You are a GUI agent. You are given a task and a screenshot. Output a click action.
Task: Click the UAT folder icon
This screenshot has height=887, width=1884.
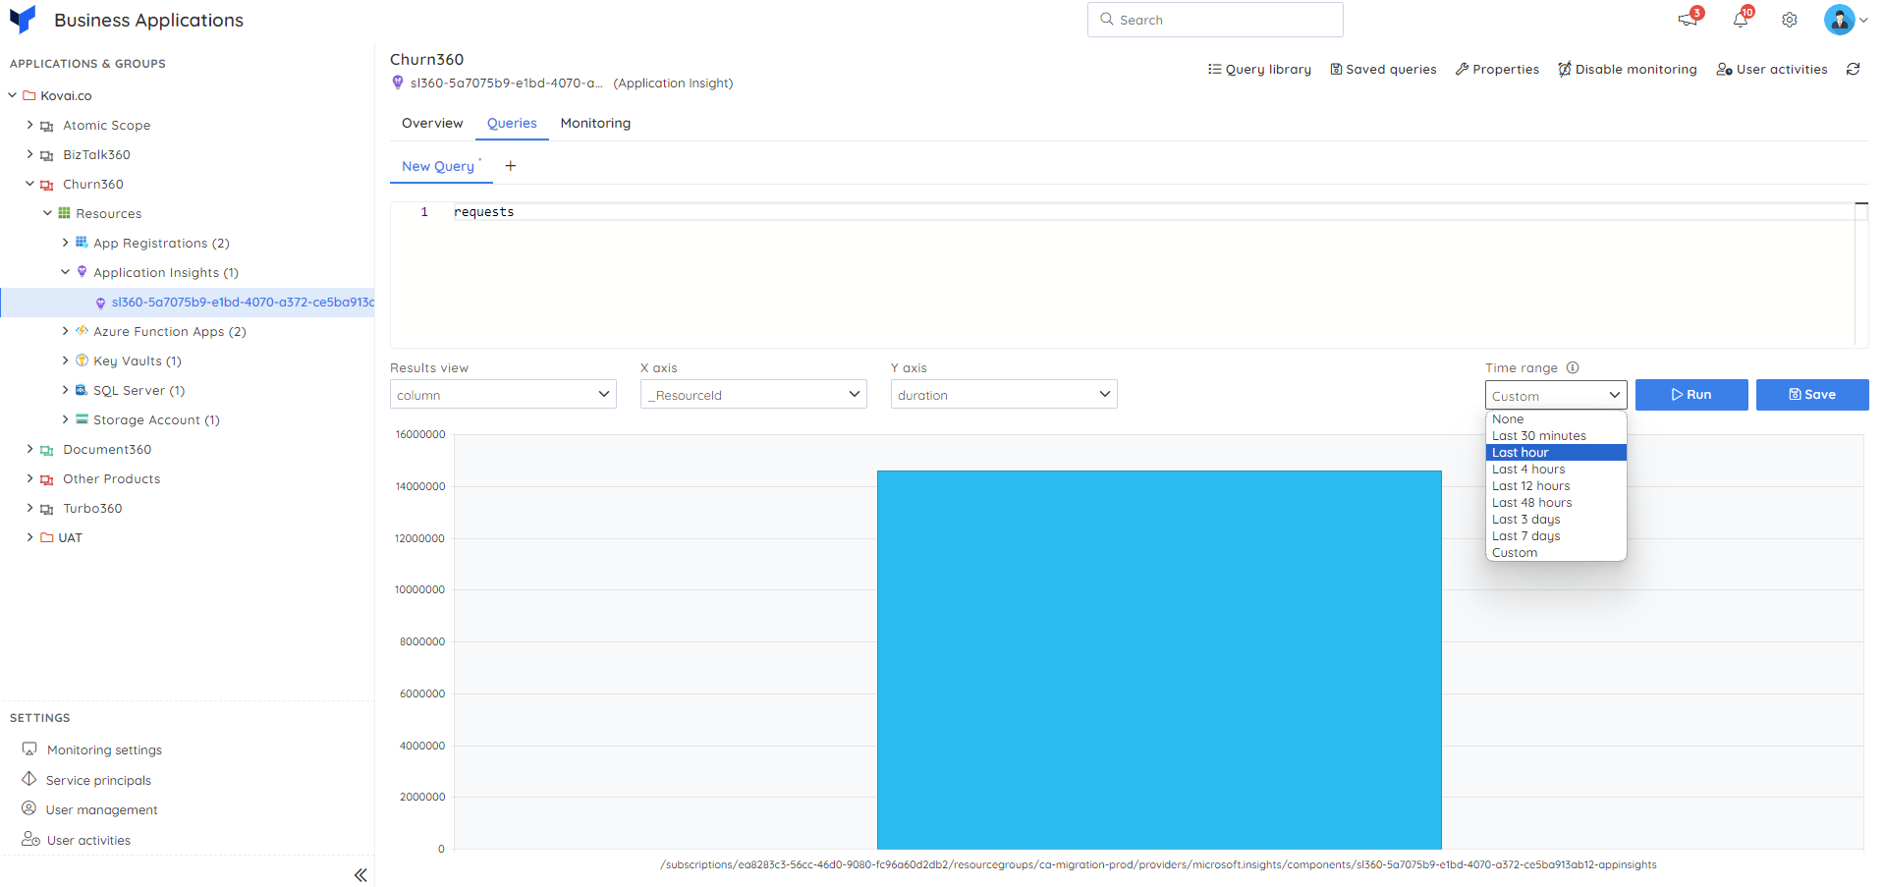47,537
